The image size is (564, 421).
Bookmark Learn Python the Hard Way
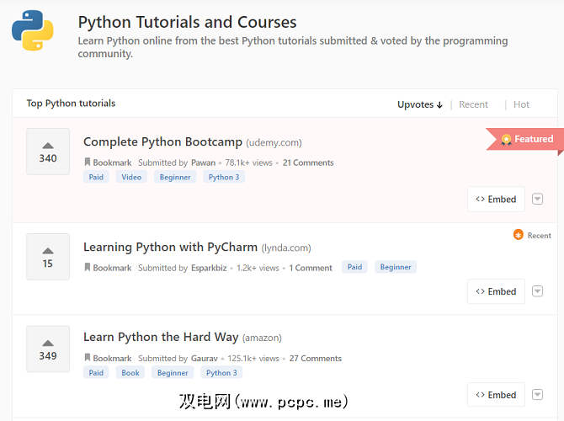(x=107, y=358)
